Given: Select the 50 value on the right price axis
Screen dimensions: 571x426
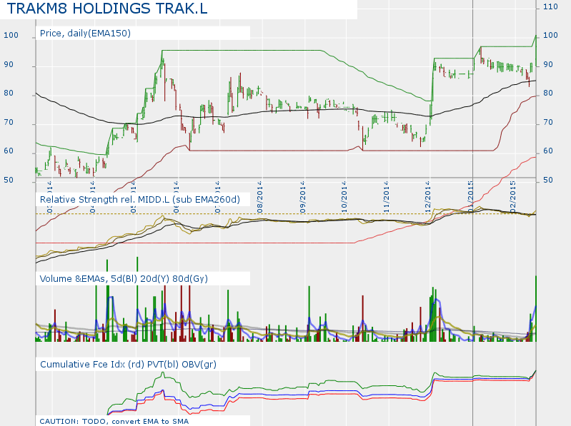Looking at the screenshot, I should pos(548,181).
